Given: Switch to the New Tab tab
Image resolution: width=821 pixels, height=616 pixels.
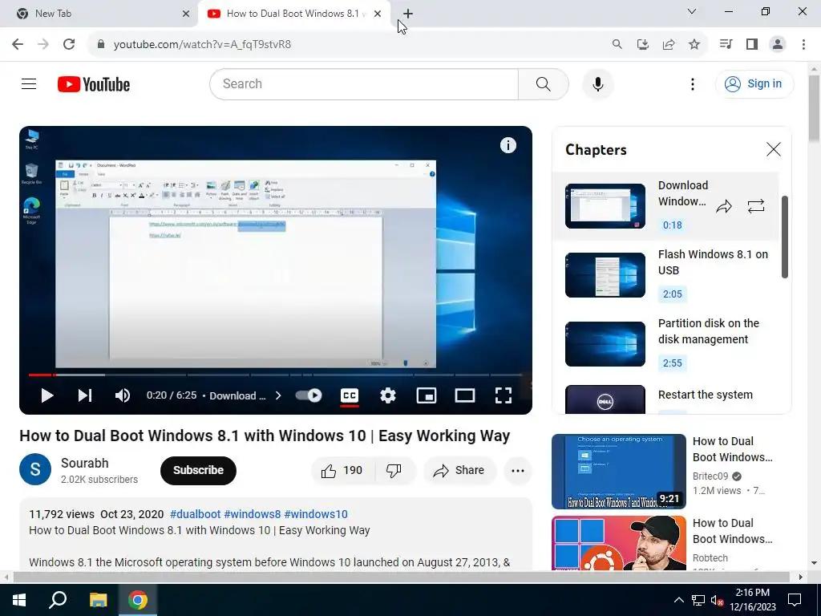Looking at the screenshot, I should [x=98, y=14].
